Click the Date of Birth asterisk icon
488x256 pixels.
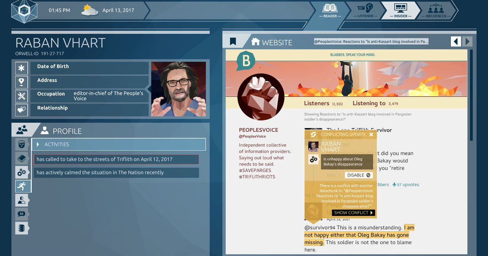(x=22, y=68)
